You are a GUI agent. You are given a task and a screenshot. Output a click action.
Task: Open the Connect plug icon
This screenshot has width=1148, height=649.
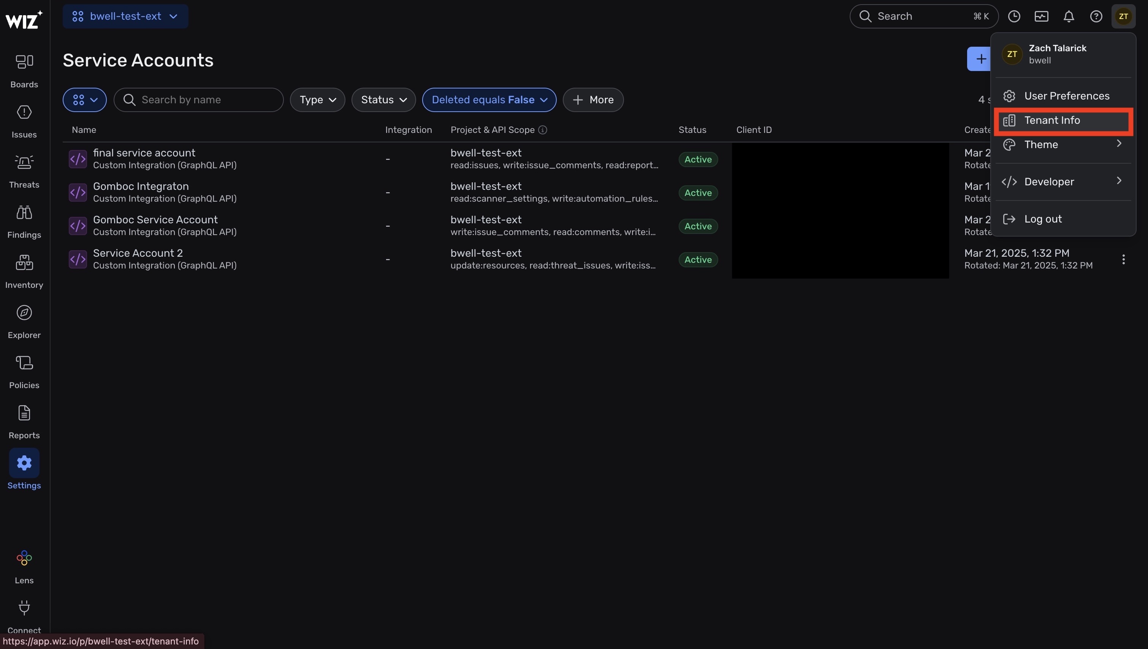pos(24,608)
